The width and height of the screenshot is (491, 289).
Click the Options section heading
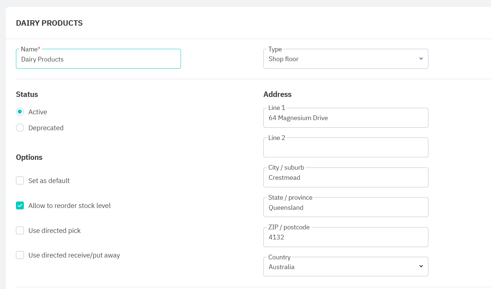click(29, 157)
